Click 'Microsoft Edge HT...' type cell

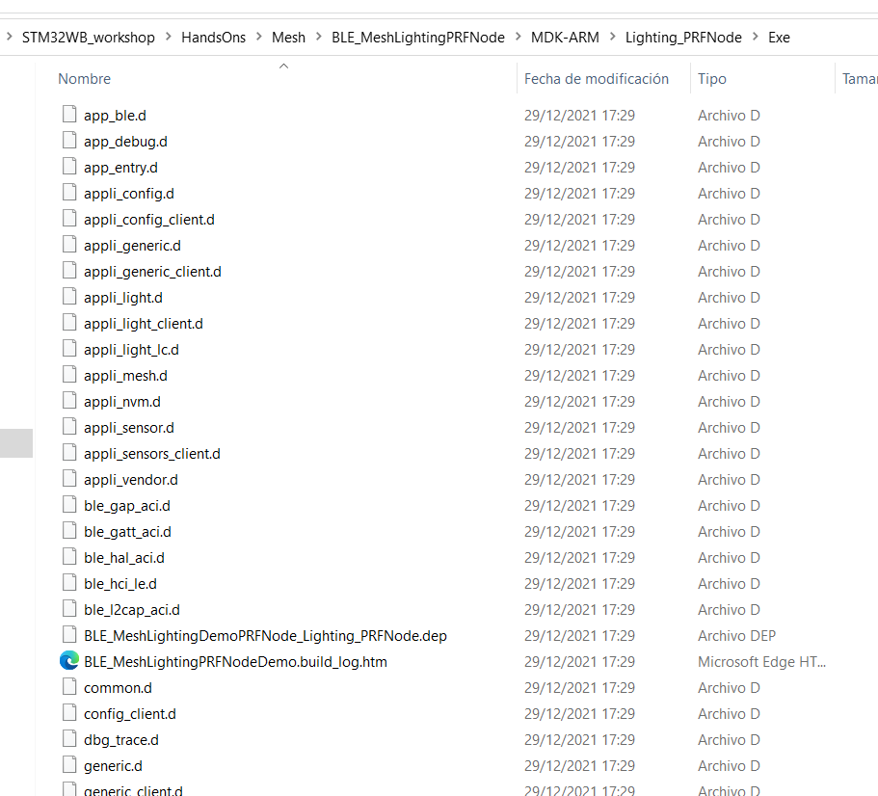point(761,662)
